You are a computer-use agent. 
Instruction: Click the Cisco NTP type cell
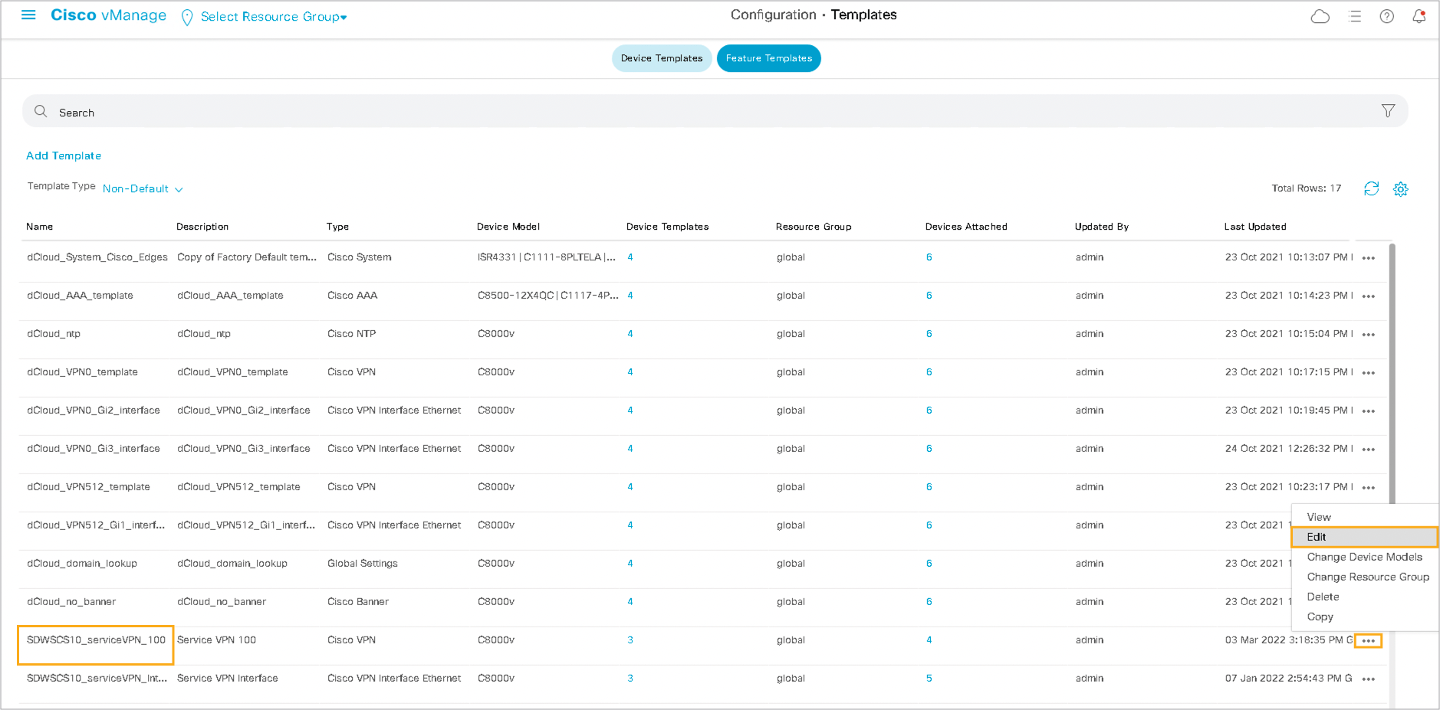(351, 334)
